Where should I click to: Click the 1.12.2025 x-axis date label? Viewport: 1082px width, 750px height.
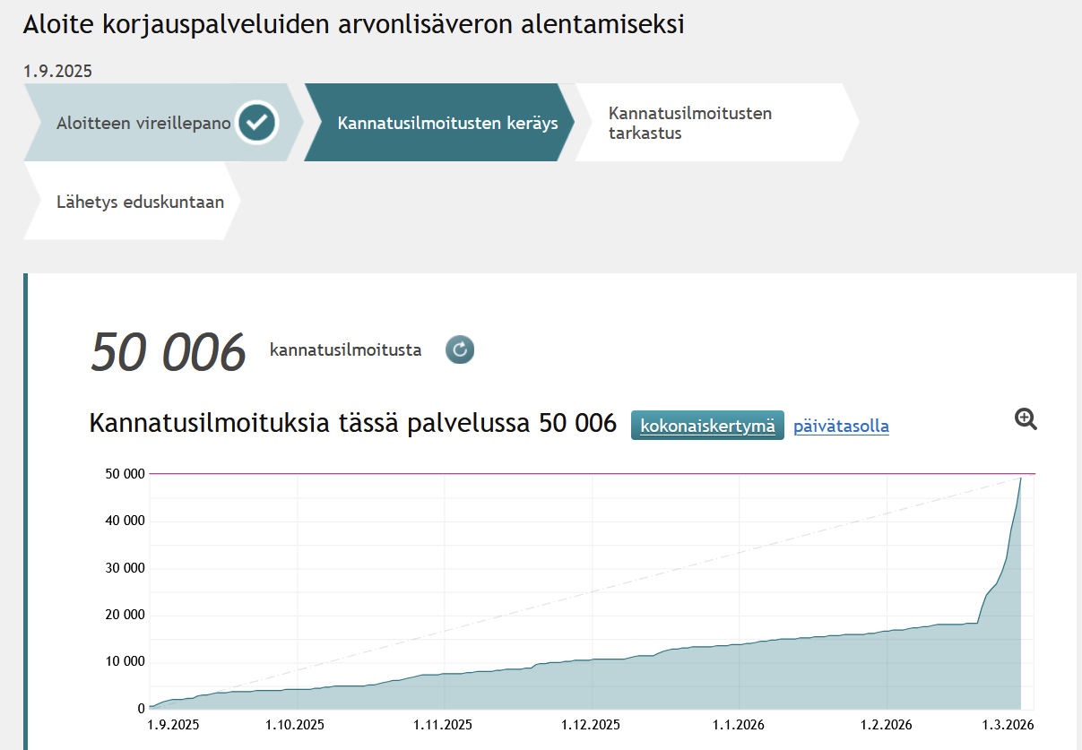(591, 724)
